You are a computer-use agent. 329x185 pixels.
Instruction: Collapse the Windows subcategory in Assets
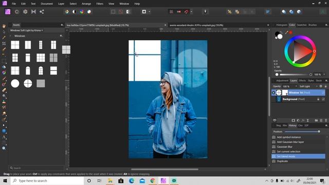coord(10,36)
